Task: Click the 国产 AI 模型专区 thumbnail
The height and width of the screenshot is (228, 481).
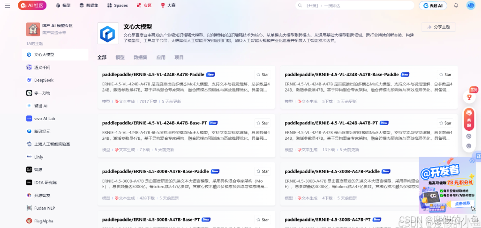Action: click(33, 29)
